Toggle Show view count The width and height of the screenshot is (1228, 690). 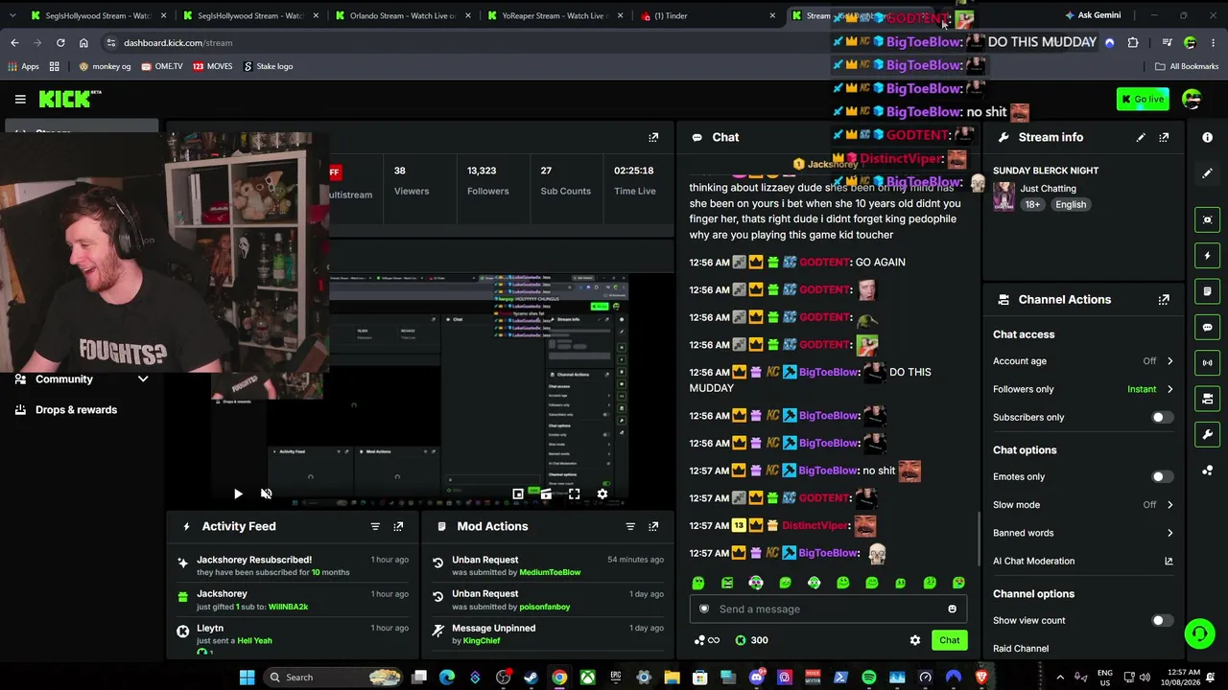click(1161, 621)
